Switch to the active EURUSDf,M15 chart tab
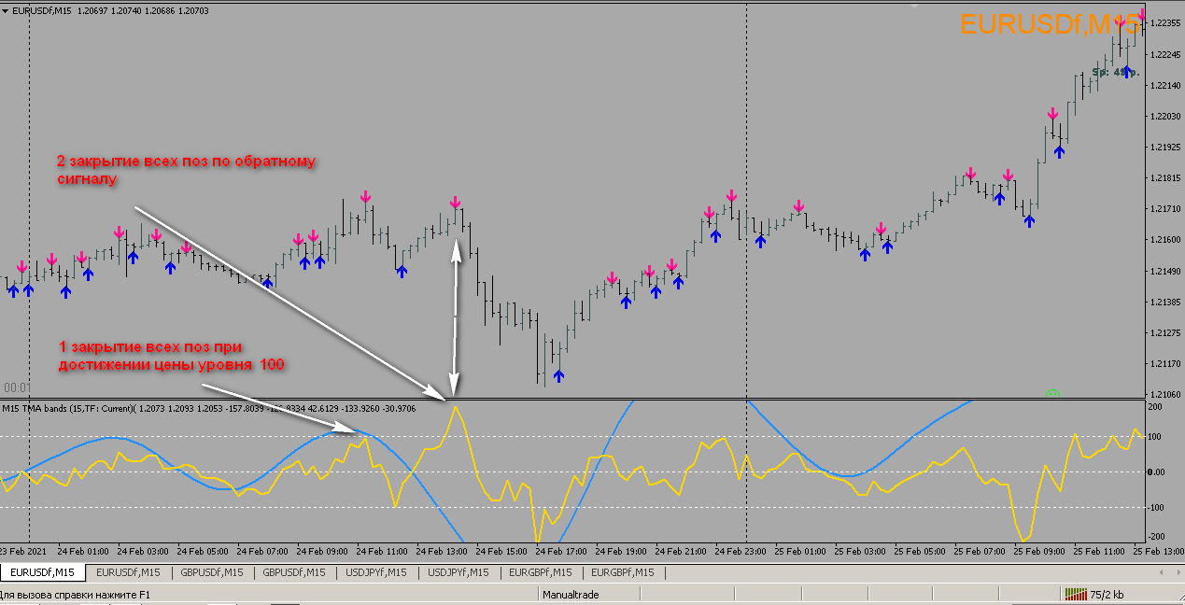 [43, 572]
